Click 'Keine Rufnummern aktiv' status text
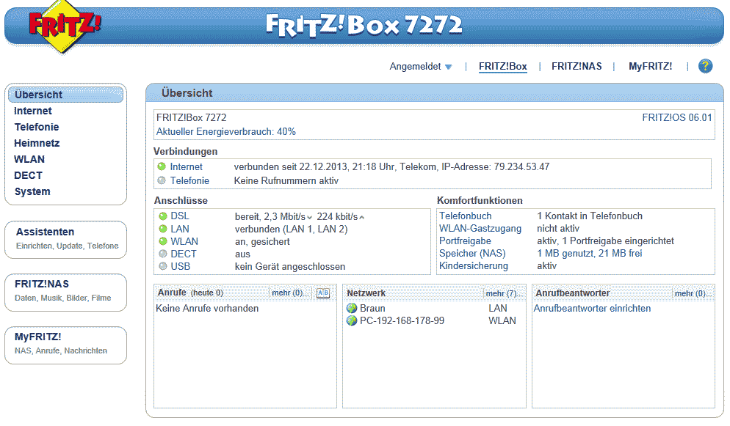This screenshot has width=730, height=426. tap(286, 180)
